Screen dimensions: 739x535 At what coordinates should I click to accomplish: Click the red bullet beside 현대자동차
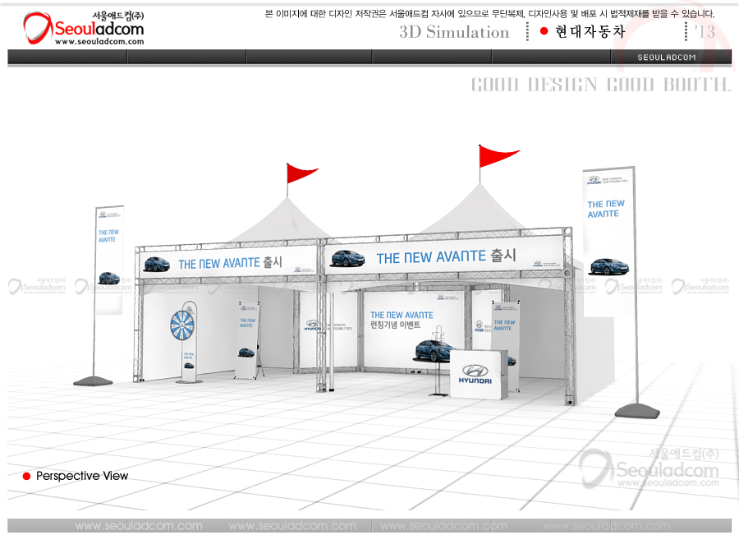pos(544,31)
